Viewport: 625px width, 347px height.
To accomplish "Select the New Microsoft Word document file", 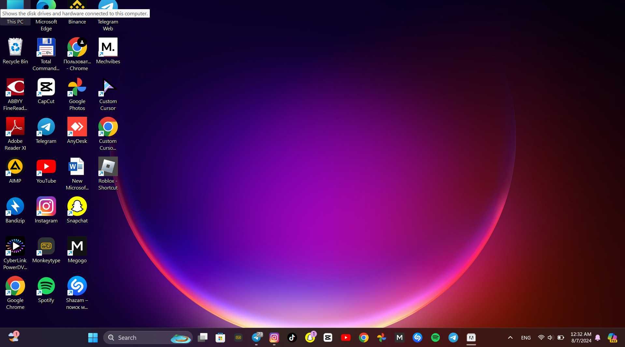I will click(77, 173).
